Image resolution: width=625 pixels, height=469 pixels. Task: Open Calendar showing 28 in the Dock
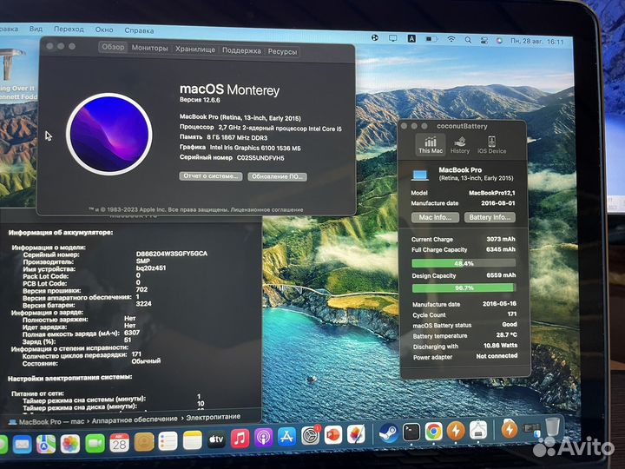pyautogui.click(x=119, y=443)
